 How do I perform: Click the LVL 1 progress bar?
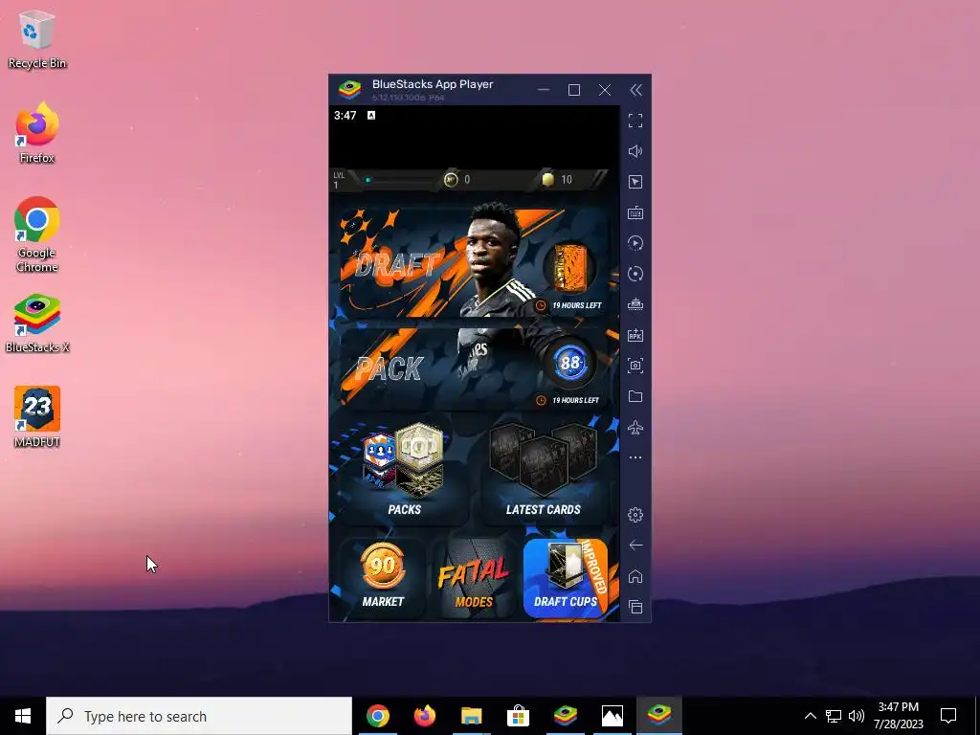coord(400,180)
